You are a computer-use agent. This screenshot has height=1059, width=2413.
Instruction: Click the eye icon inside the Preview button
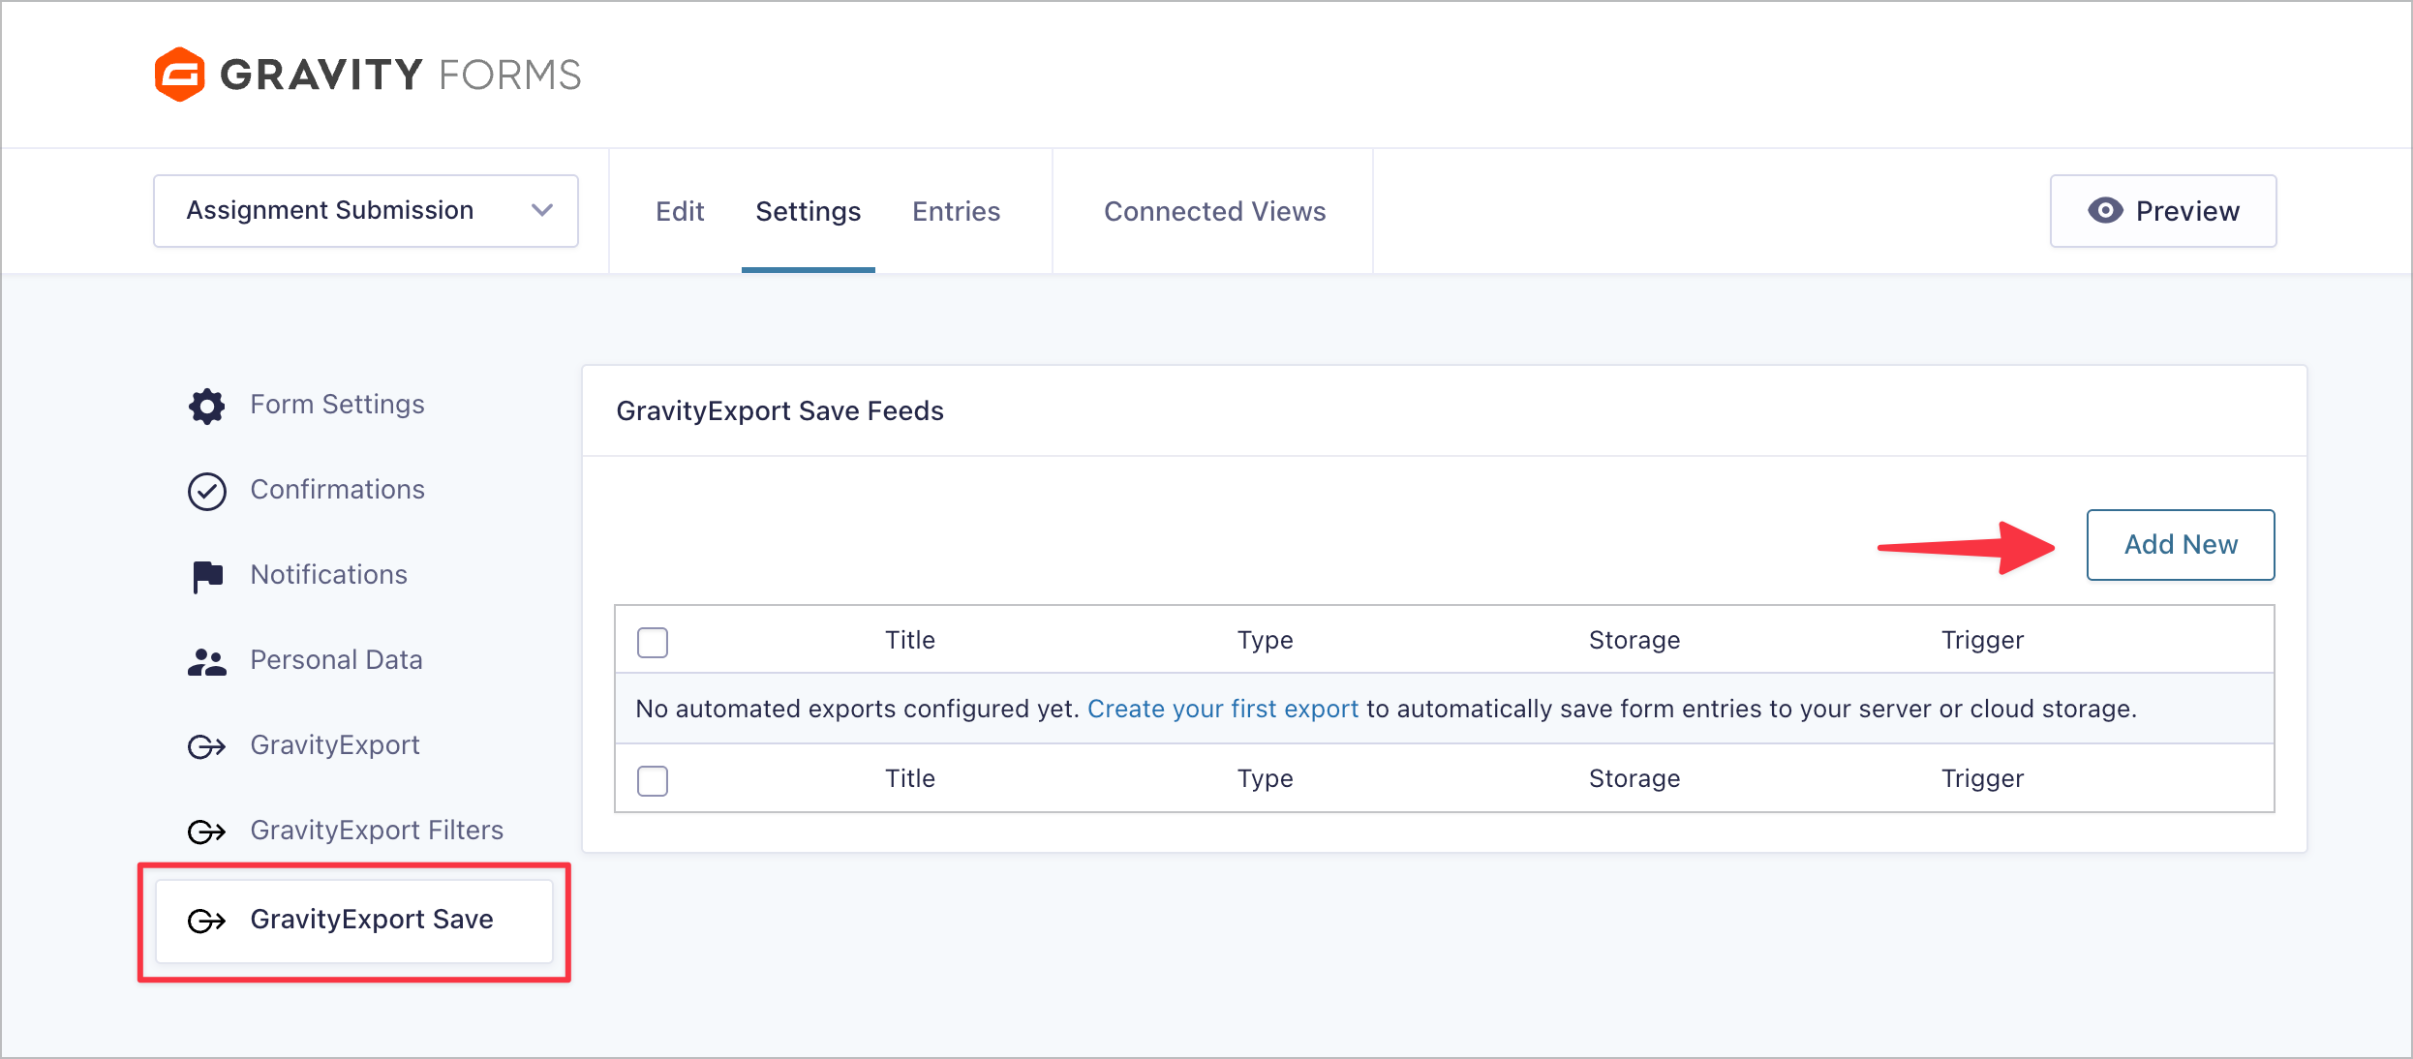pyautogui.click(x=2106, y=210)
